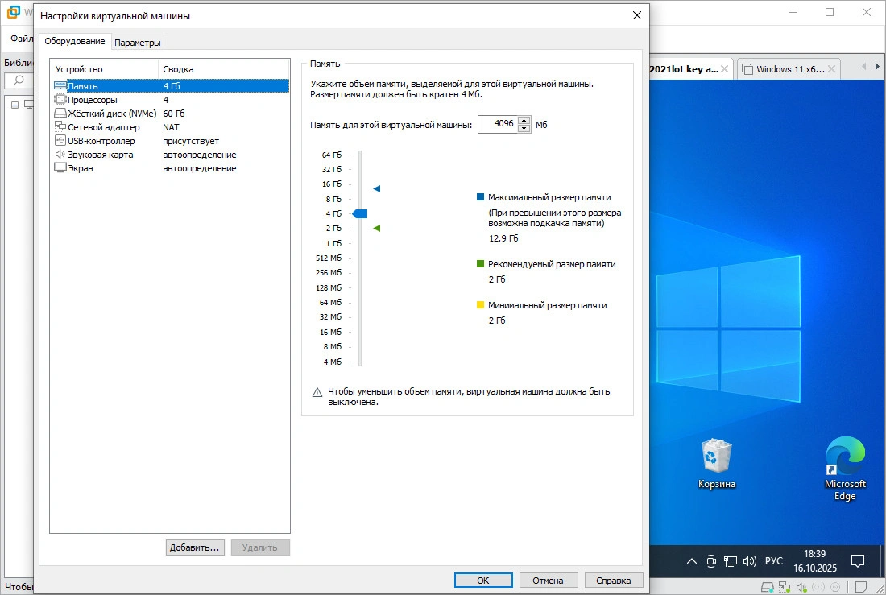
Task: Open the guest notification center icon
Action: pos(858,560)
